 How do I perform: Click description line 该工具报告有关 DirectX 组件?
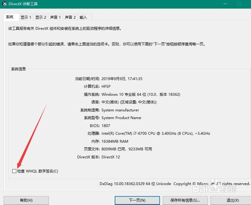pos(65,29)
